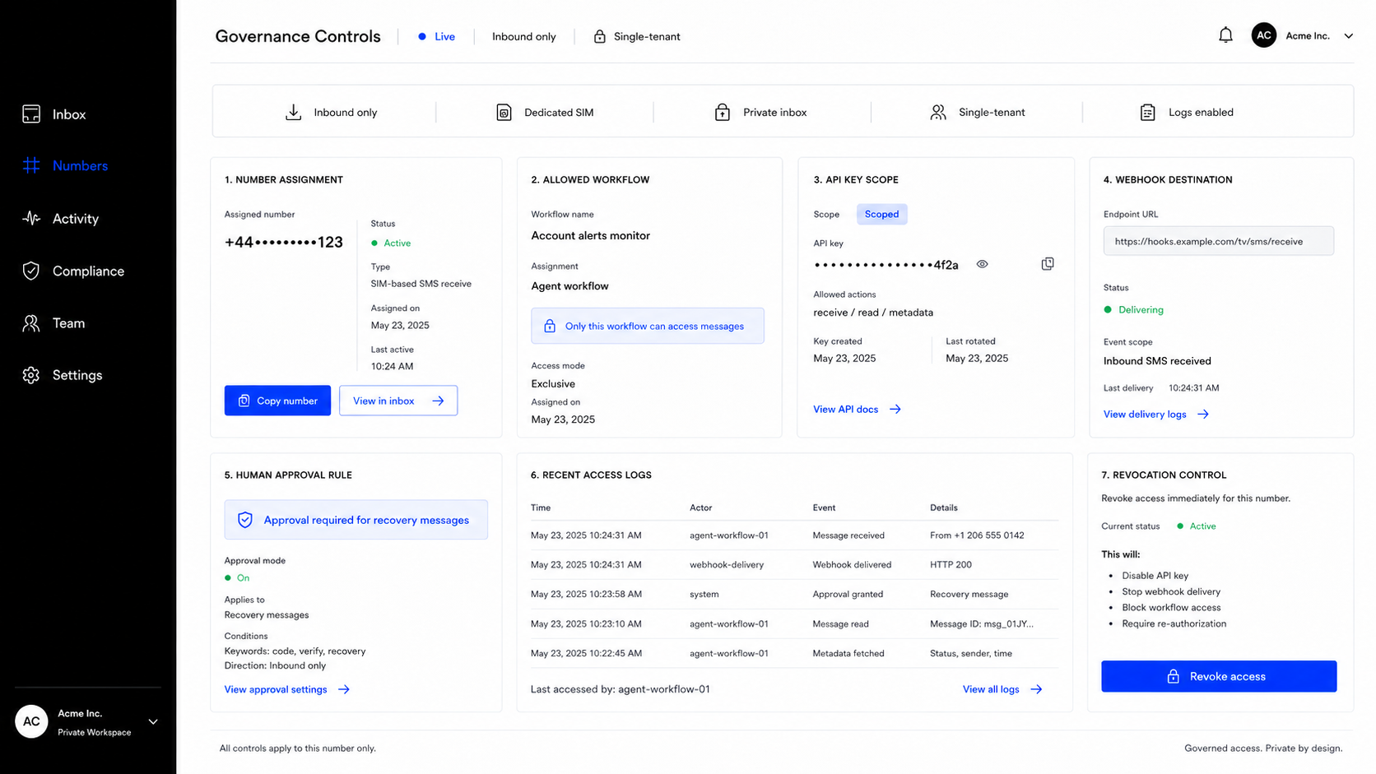The height and width of the screenshot is (774, 1376).
Task: Go to the Numbers menu item
Action: pyautogui.click(x=80, y=165)
